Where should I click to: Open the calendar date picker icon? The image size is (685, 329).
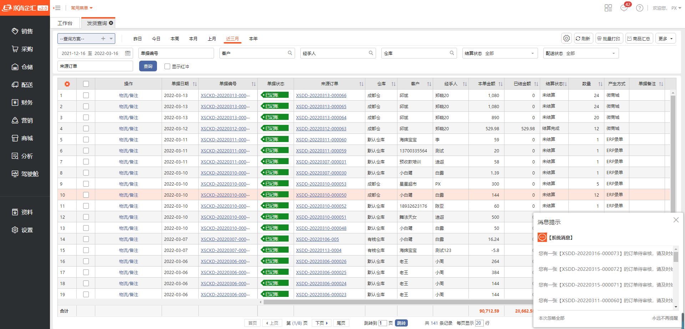pyautogui.click(x=128, y=53)
